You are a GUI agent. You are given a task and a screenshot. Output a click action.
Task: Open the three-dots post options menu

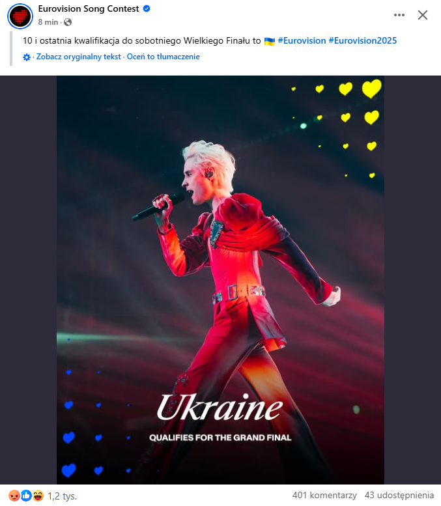pyautogui.click(x=399, y=15)
